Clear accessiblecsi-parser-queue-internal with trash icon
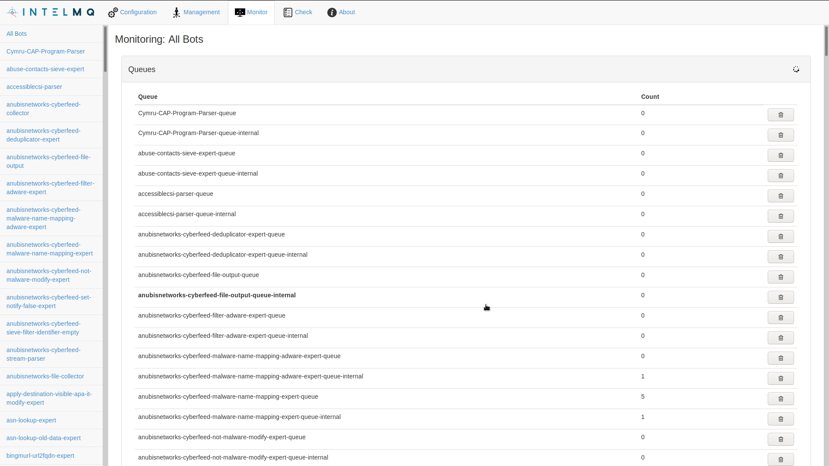 pos(780,216)
